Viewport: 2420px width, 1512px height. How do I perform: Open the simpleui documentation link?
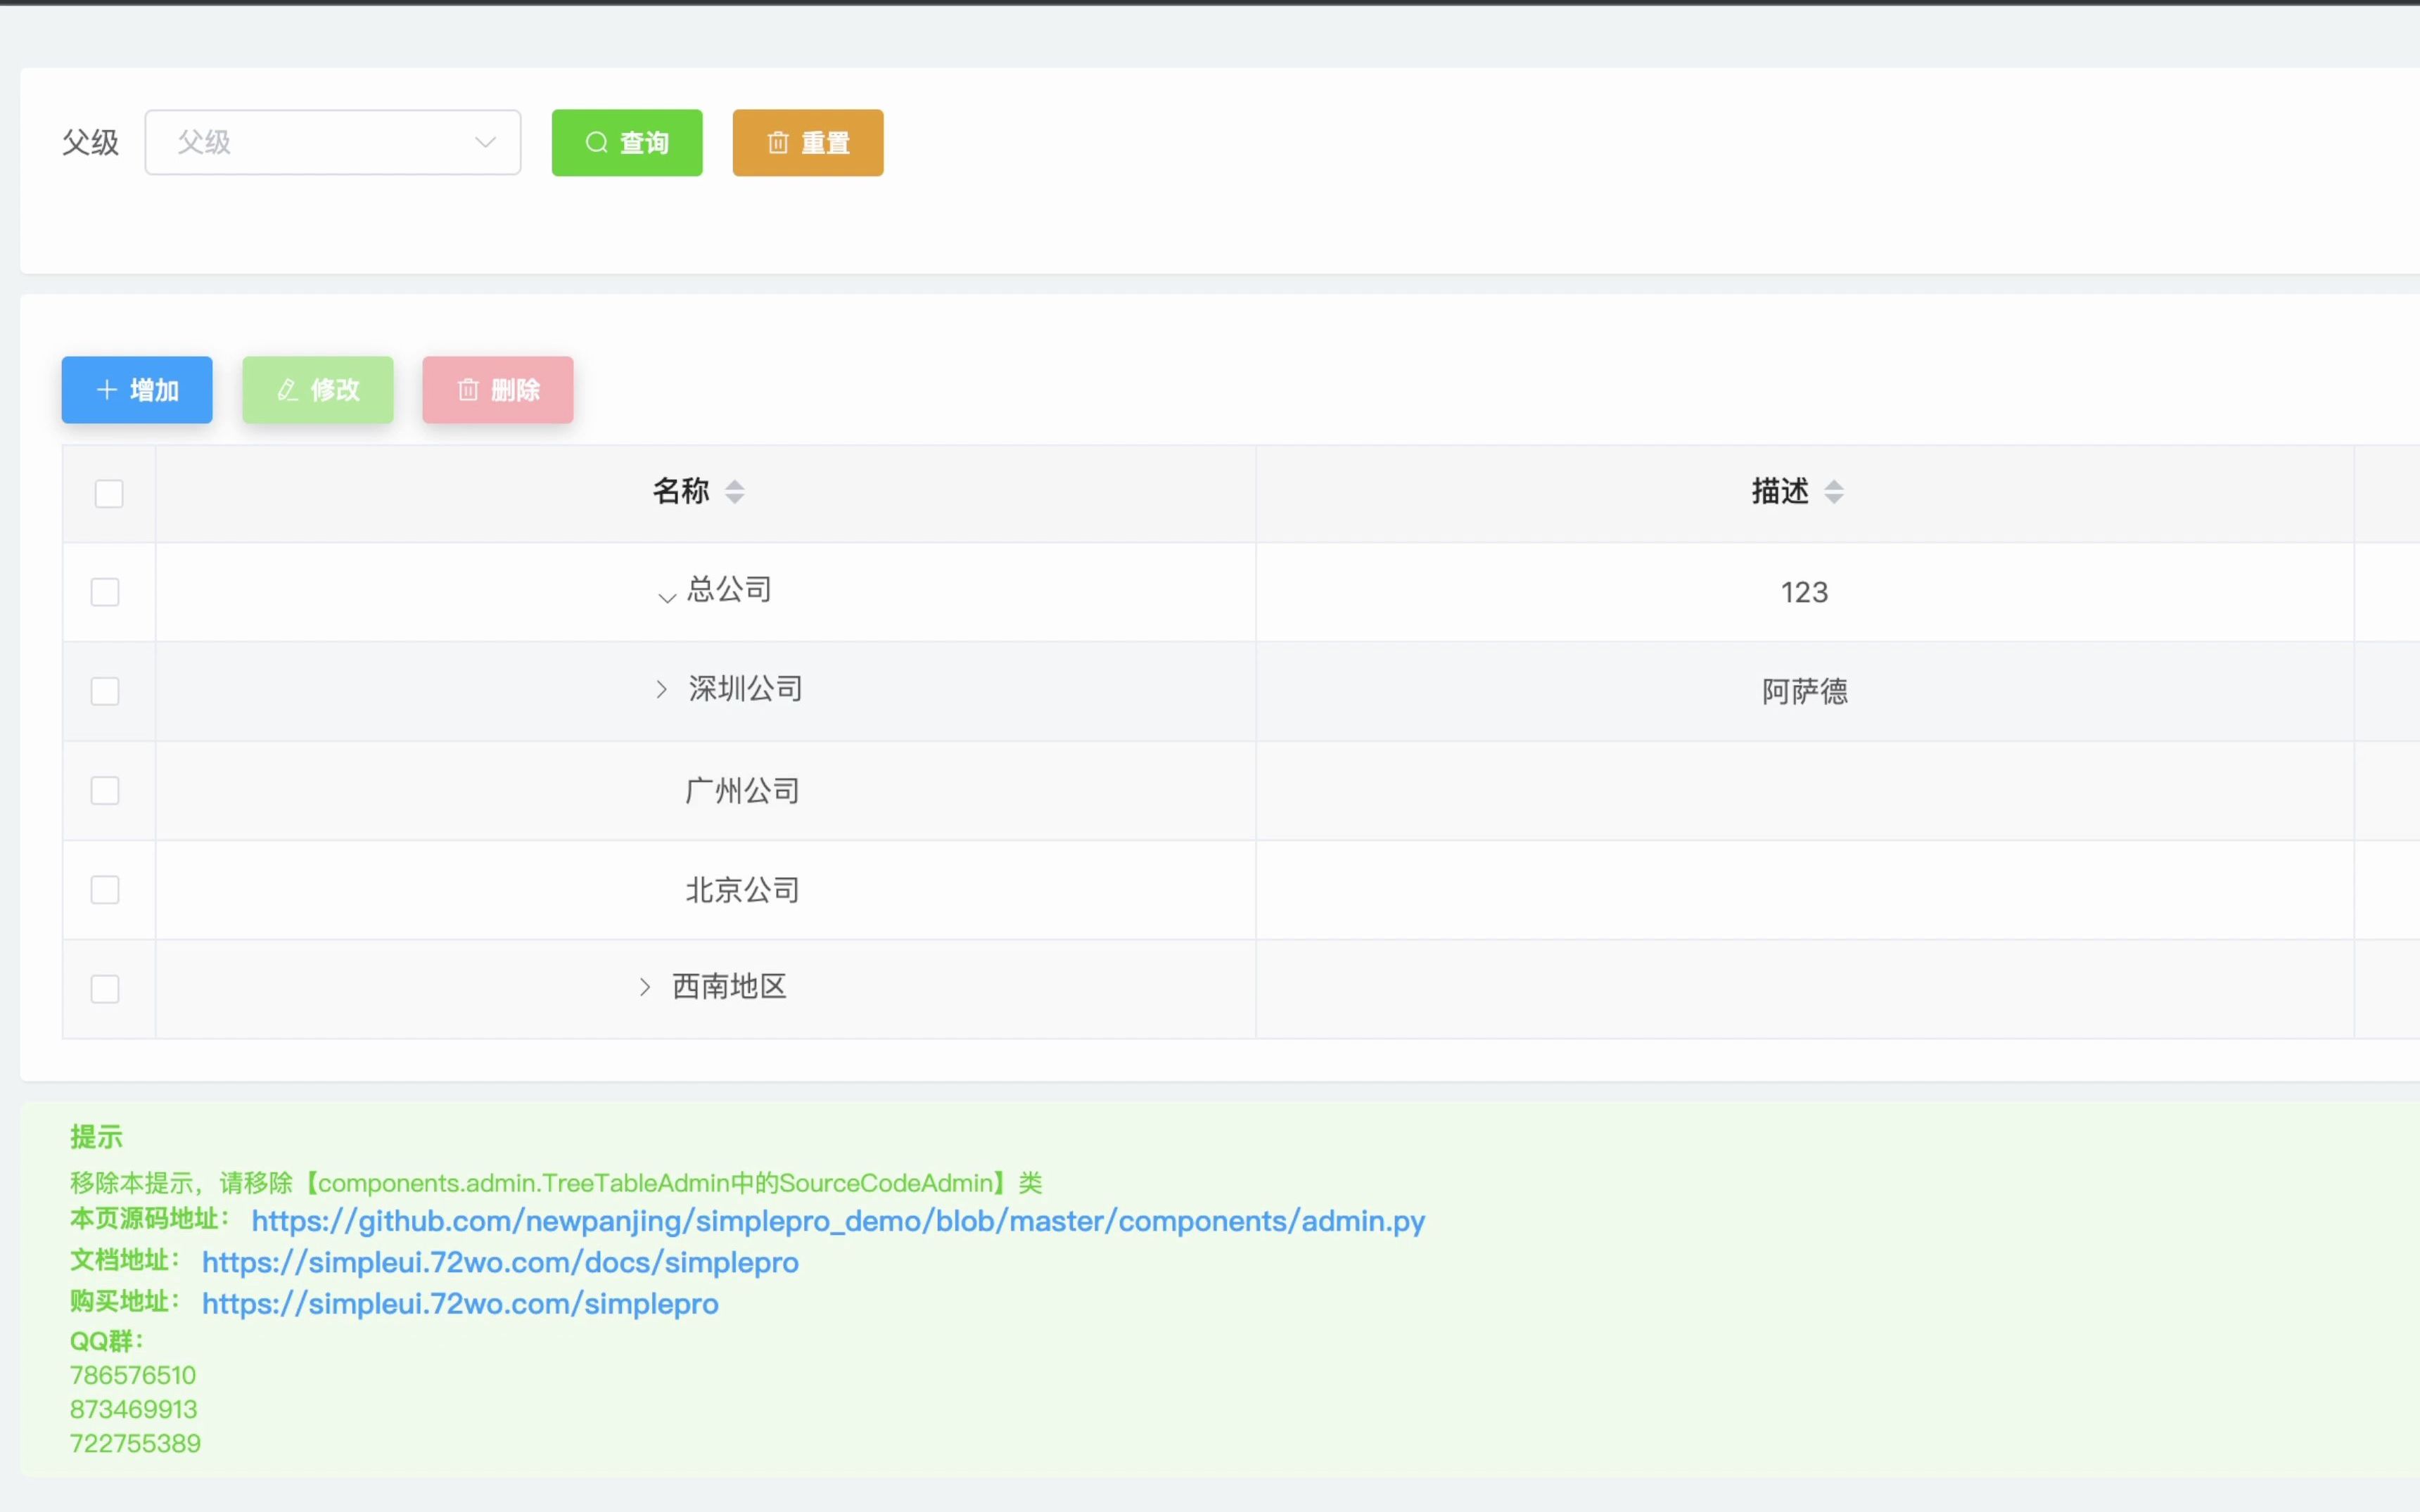coord(500,1262)
